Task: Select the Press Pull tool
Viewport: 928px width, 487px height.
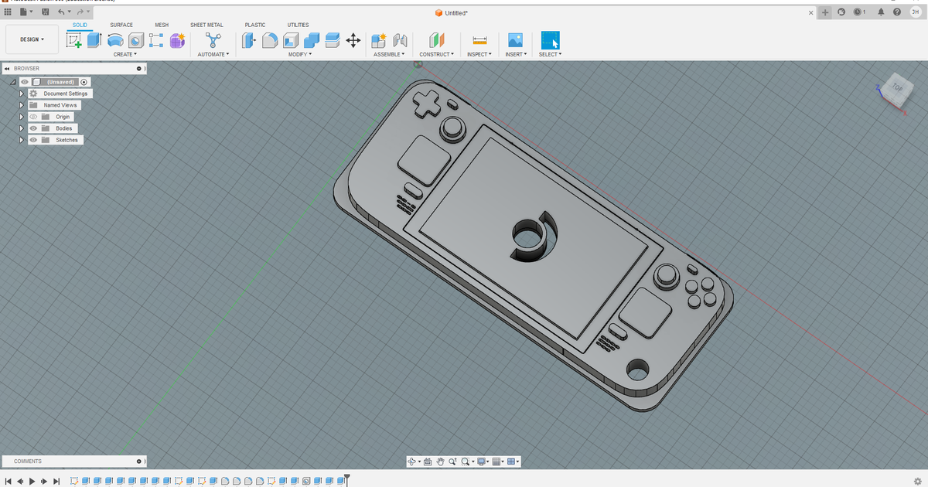Action: (247, 40)
